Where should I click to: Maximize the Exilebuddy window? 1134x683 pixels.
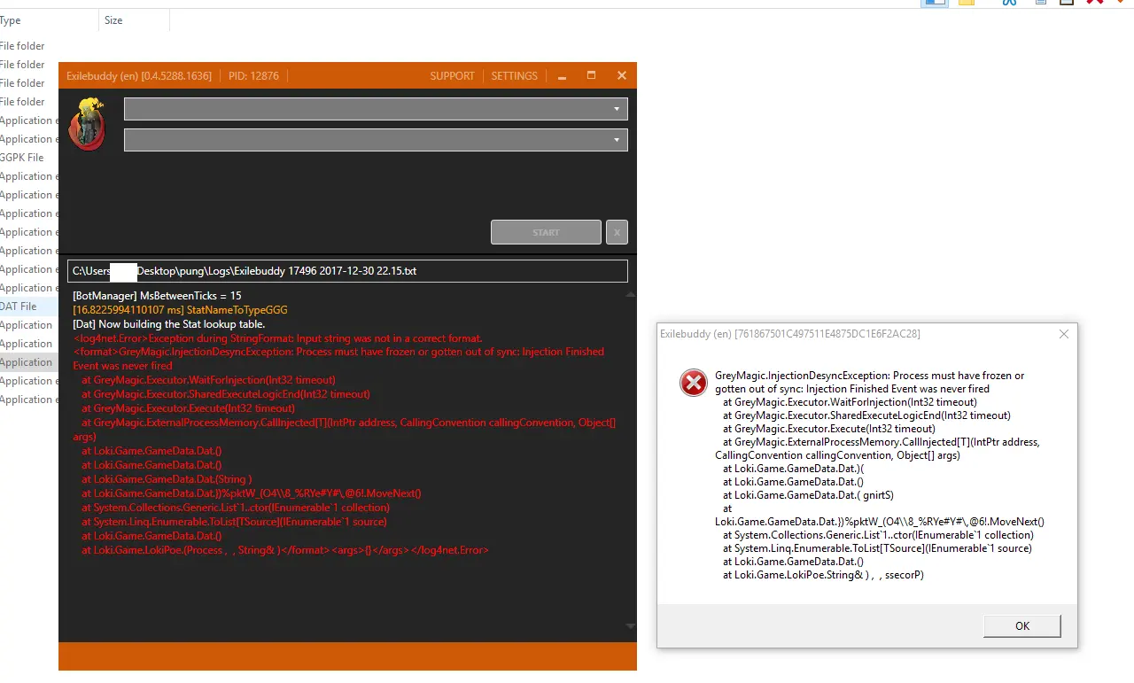pos(591,76)
